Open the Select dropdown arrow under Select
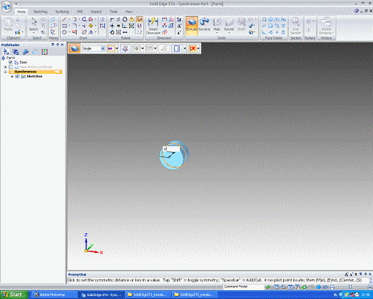The width and height of the screenshot is (373, 299). pos(34,33)
